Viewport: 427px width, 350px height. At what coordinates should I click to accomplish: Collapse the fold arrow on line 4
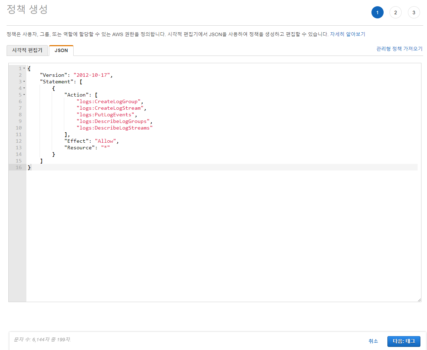tap(24, 88)
